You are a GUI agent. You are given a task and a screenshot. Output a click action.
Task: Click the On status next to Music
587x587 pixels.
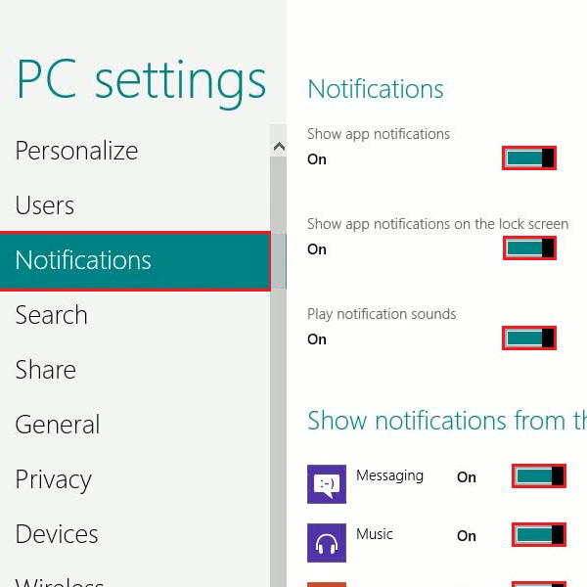point(467,536)
